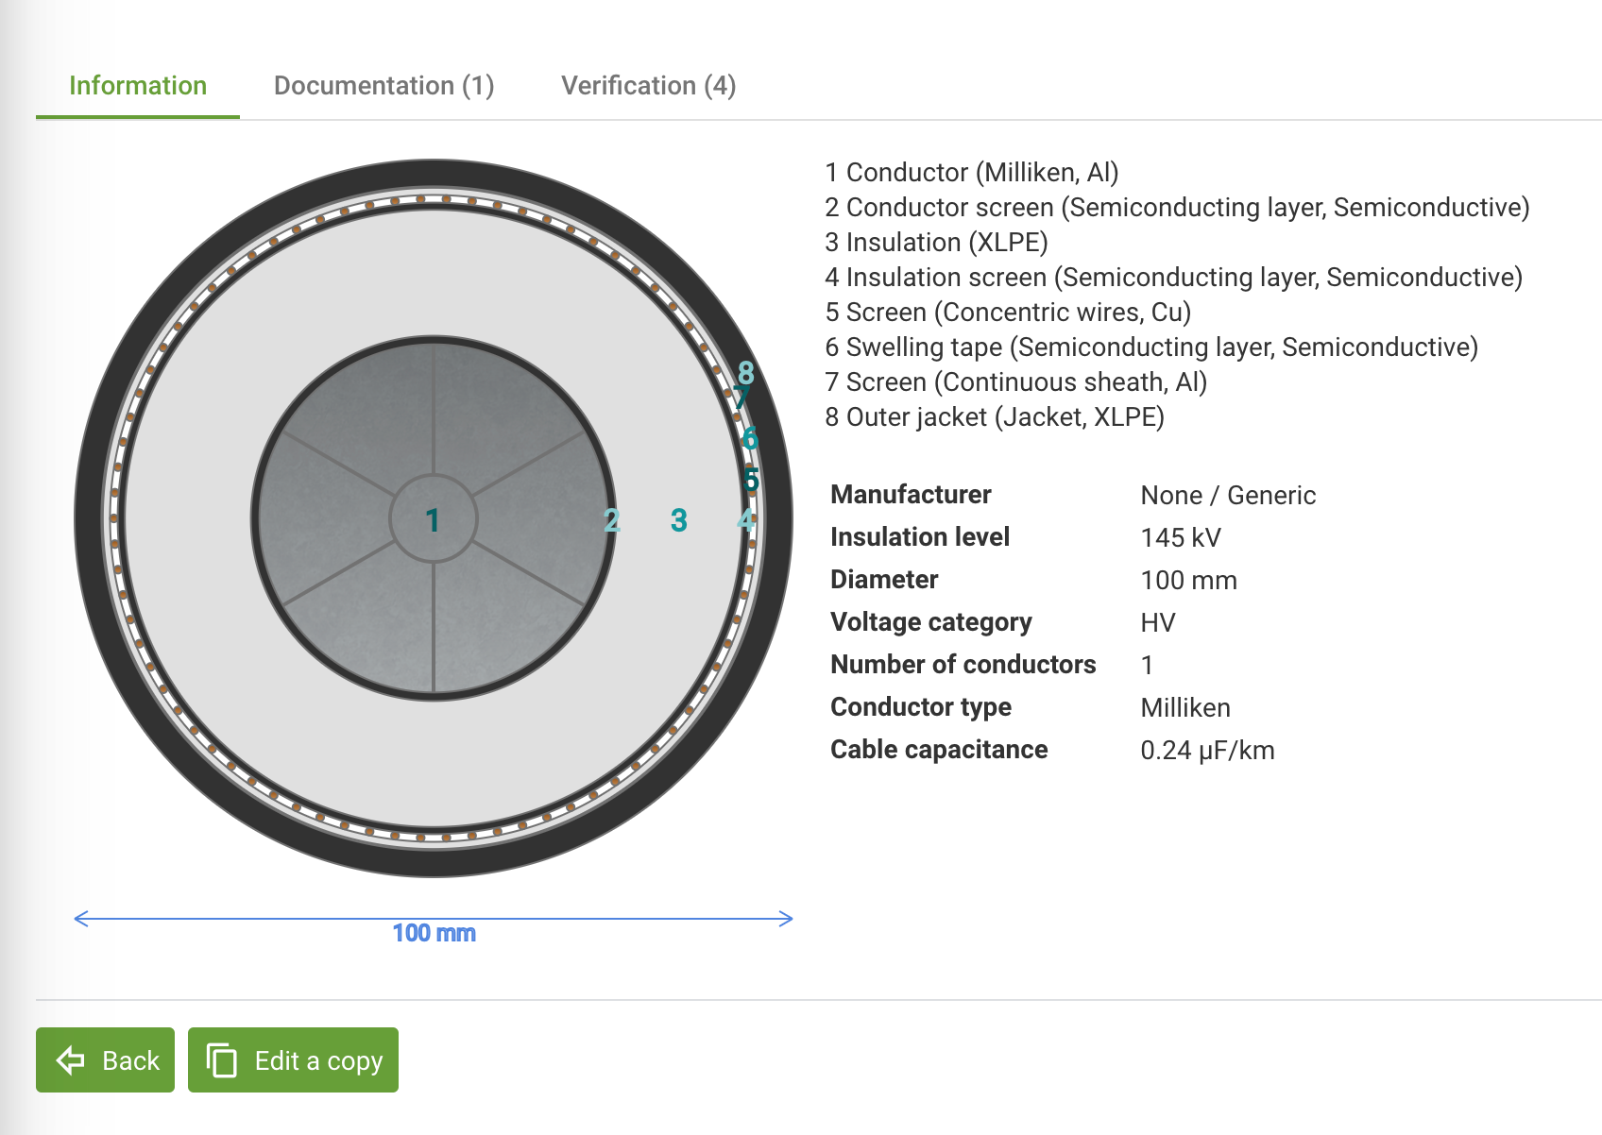
Task: Click the 'Diameter' field label
Action: pos(884,580)
